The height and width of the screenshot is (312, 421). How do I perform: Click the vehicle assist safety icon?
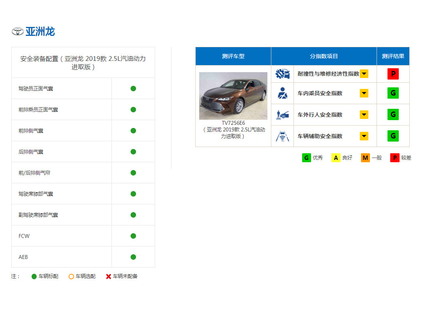click(282, 136)
